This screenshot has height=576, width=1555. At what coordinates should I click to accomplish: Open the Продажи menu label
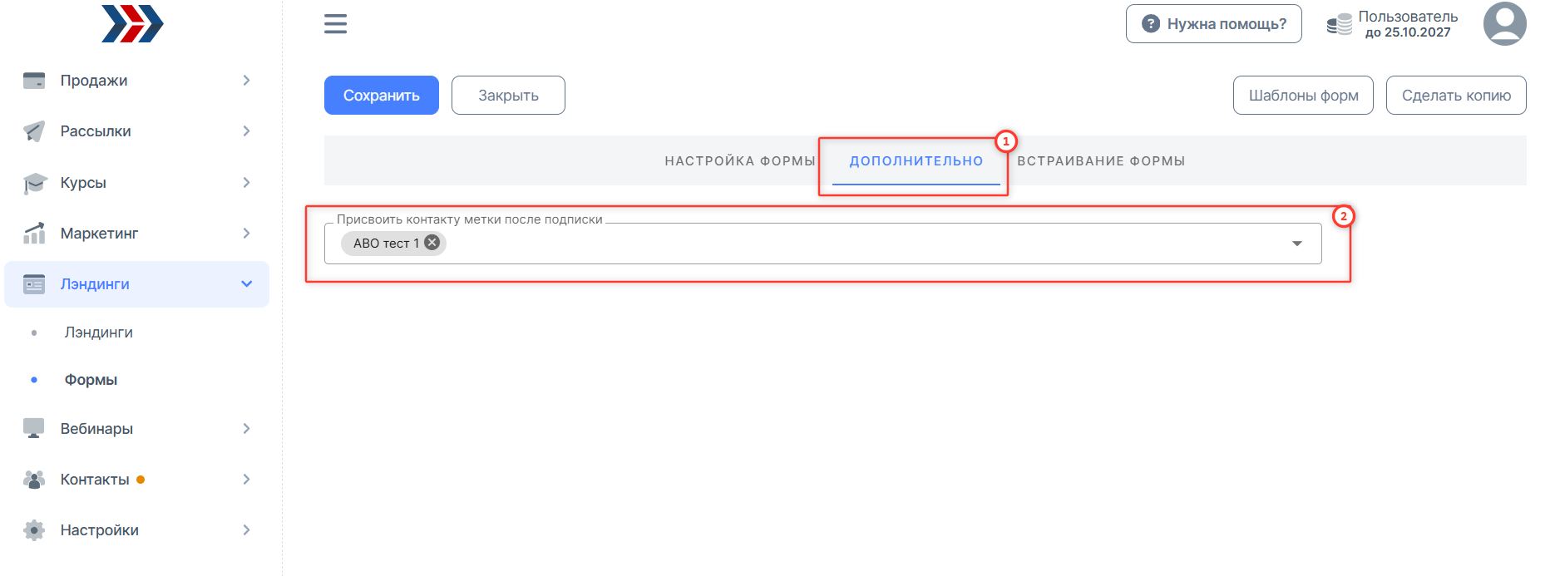94,81
